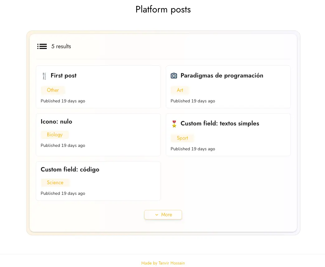Visit the Made by Tanvir Hossain footer link
Screen dimensions: 325x267
[x=163, y=263]
